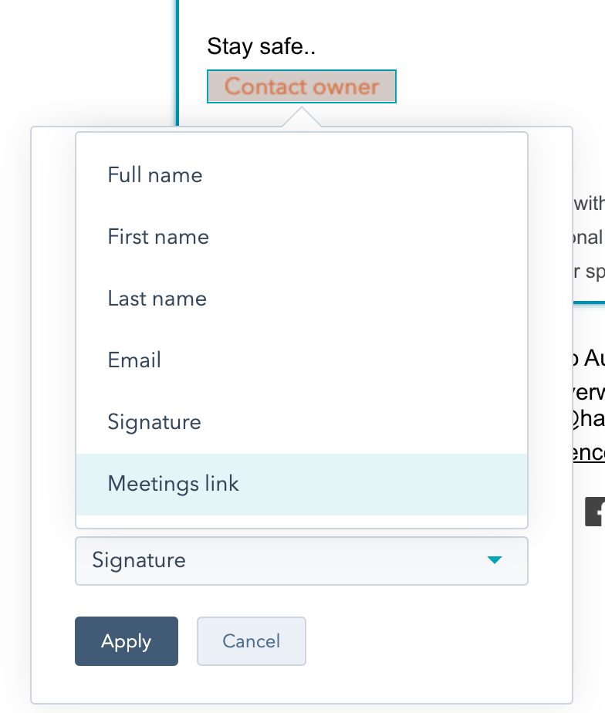
Task: Place cursor in the "Stay safe.." line
Action: pos(261,46)
